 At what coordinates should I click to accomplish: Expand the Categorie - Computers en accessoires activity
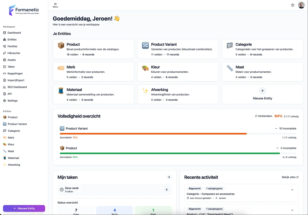(x=292, y=189)
